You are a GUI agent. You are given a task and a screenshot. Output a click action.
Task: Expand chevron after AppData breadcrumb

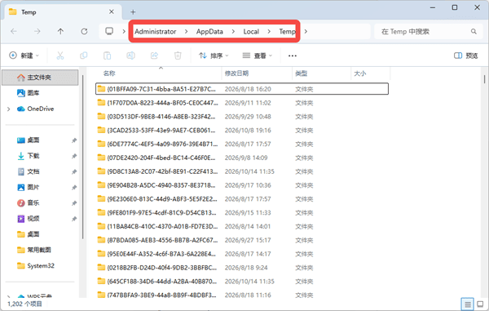click(233, 31)
